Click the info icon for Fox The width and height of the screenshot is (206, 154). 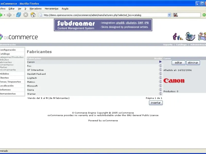coord(160,66)
